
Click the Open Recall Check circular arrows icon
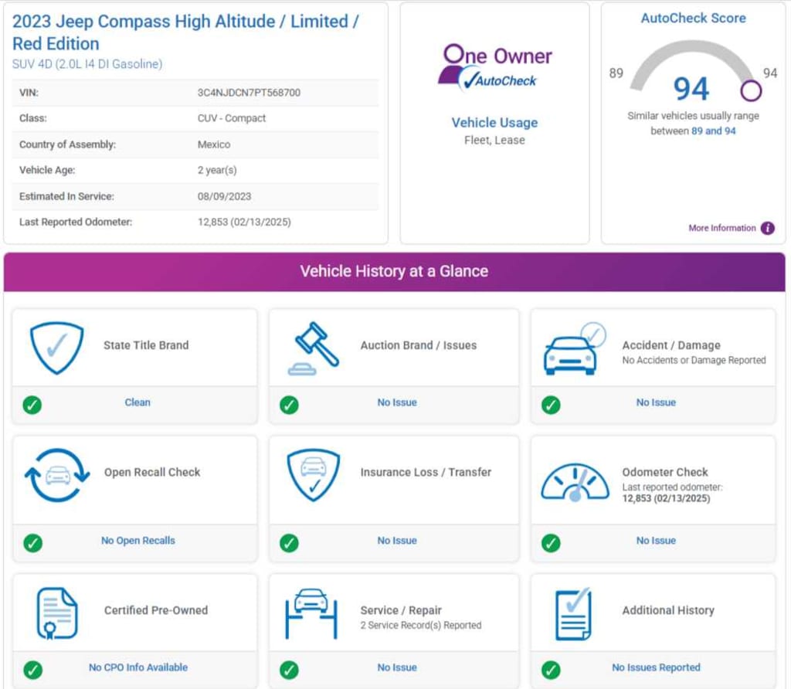[57, 475]
